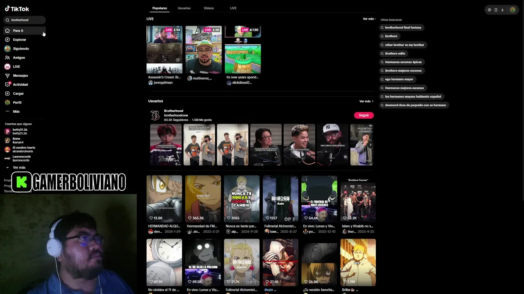The height and width of the screenshot is (294, 524).
Task: Select the brothers search suggestion
Action: 389,36
